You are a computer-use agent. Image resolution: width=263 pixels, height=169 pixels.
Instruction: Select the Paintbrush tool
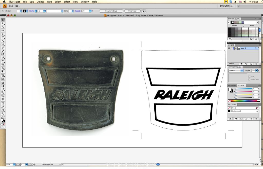(3, 48)
